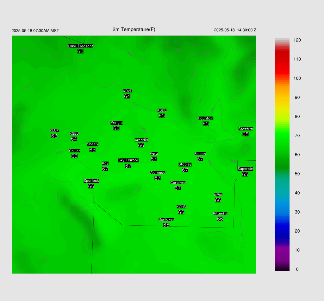
Task: Click the 70 label on the colorbar
Action: (297, 136)
